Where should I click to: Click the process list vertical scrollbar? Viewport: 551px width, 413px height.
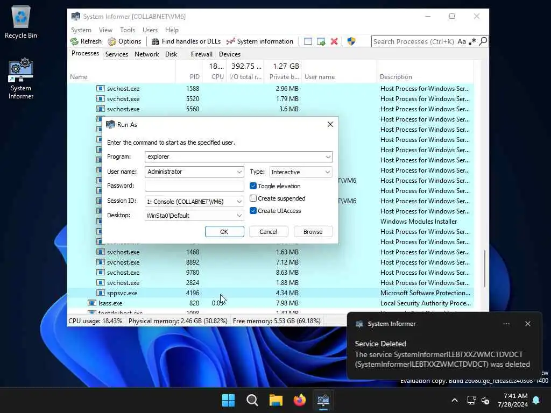tap(485, 268)
